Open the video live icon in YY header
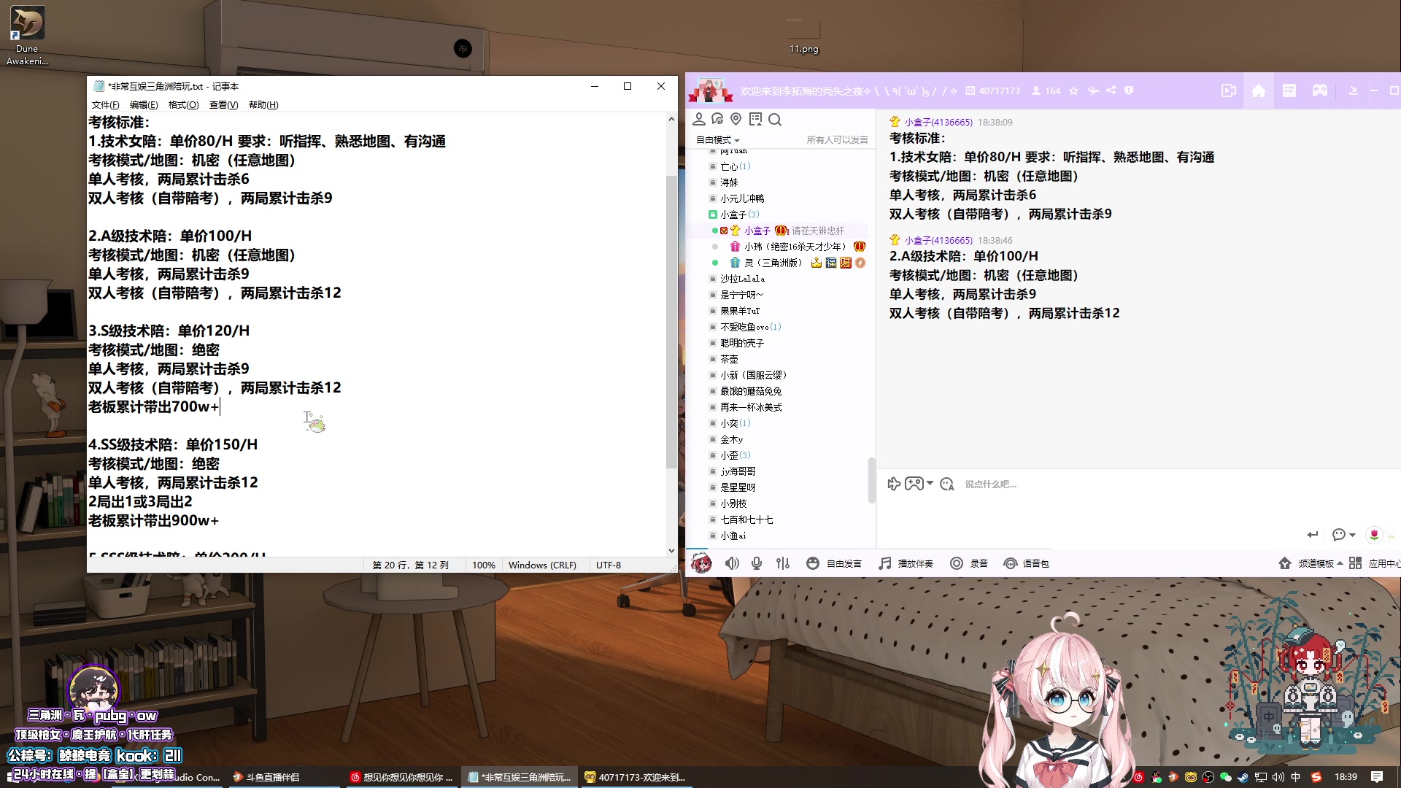 click(x=1228, y=90)
